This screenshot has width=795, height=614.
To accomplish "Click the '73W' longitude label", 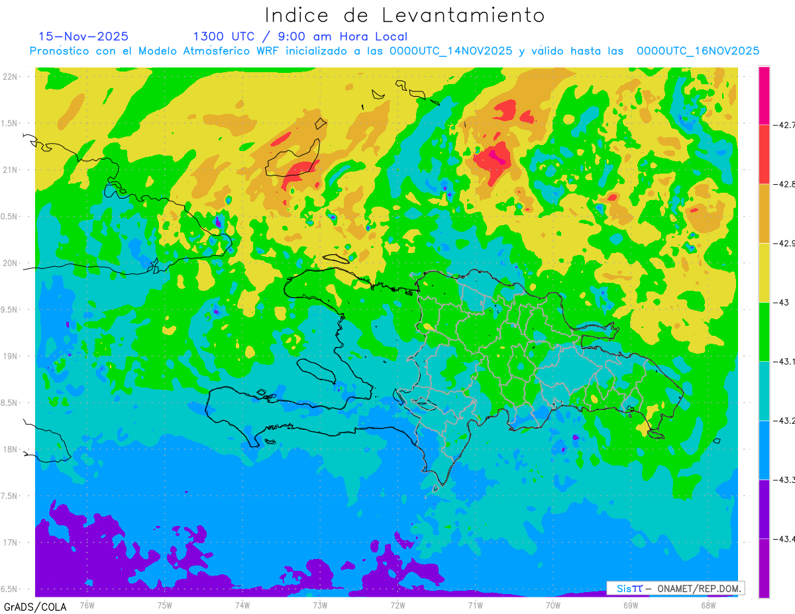I will 320,605.
